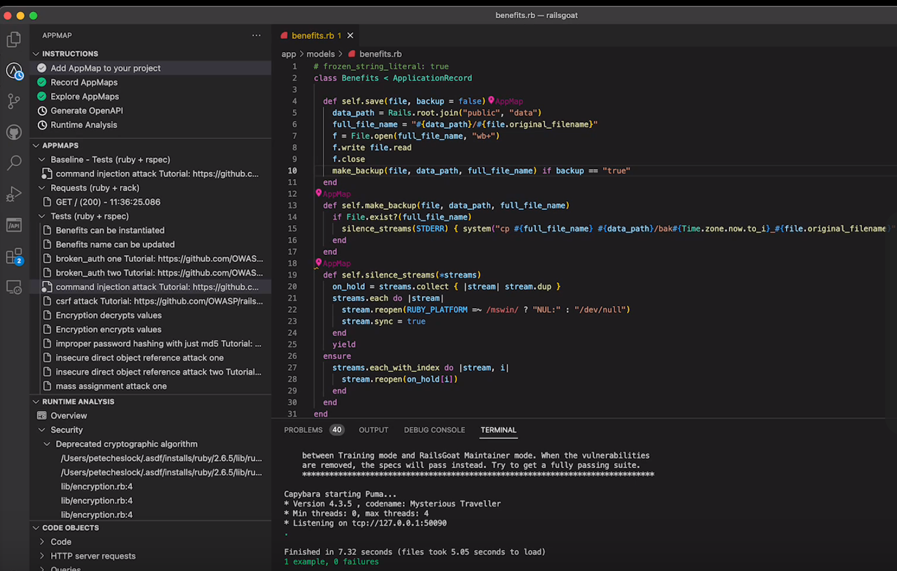
Task: Expand the HTTP server requests node
Action: 42,555
